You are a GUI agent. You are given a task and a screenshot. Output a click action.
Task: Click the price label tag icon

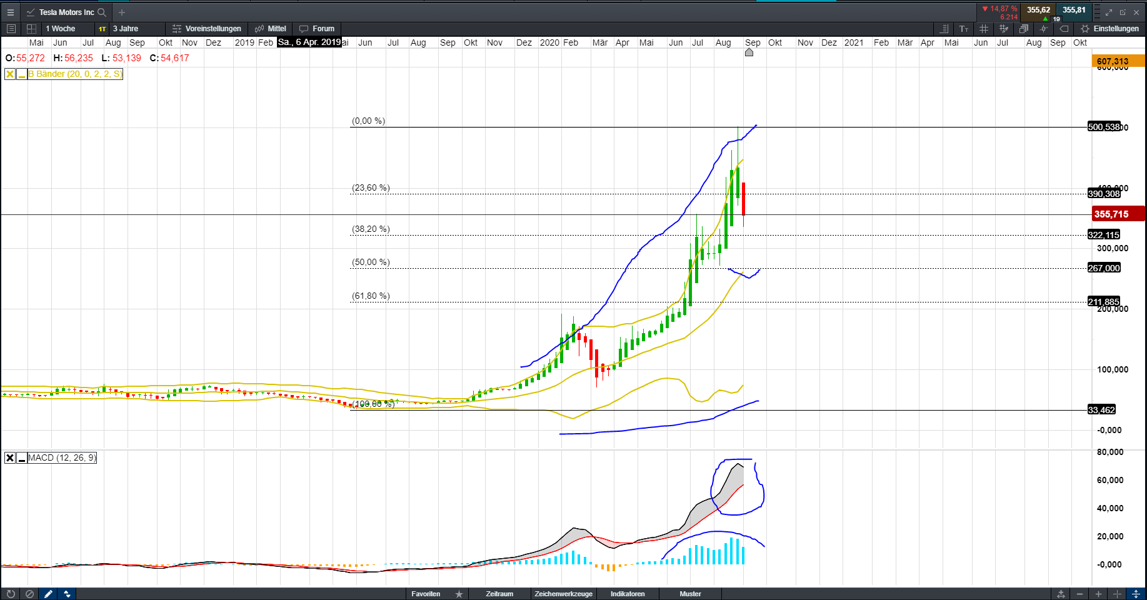tap(1064, 29)
